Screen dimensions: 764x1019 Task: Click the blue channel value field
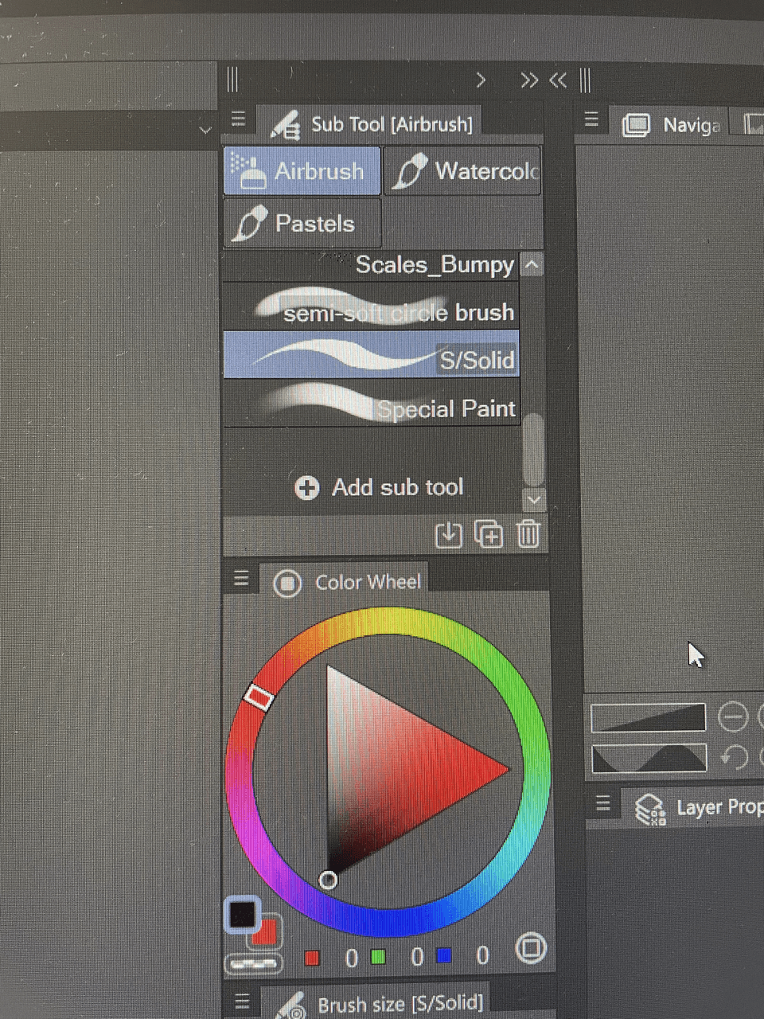click(x=482, y=957)
